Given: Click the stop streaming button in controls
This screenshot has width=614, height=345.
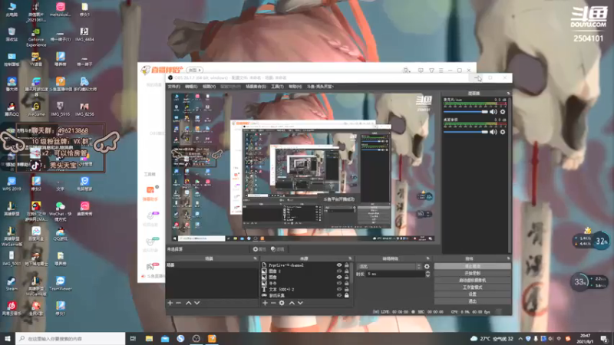Looking at the screenshot, I should point(472,266).
